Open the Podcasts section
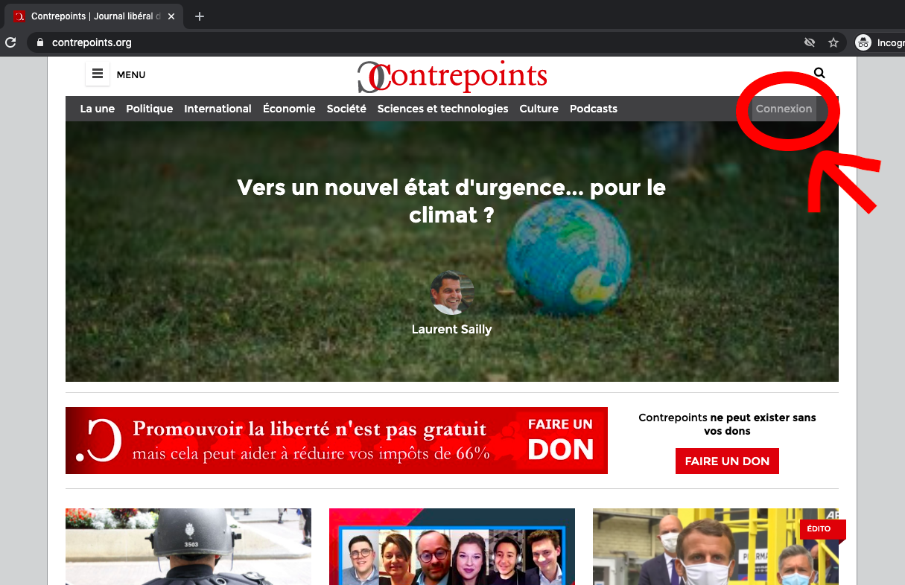Image resolution: width=905 pixels, height=585 pixels. pos(594,109)
